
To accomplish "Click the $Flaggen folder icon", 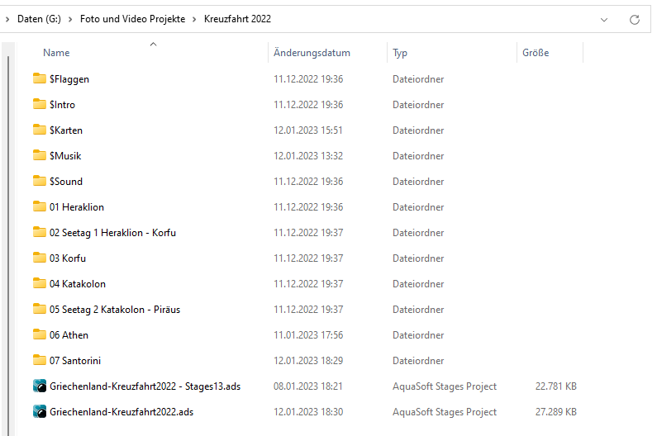I will click(40, 79).
